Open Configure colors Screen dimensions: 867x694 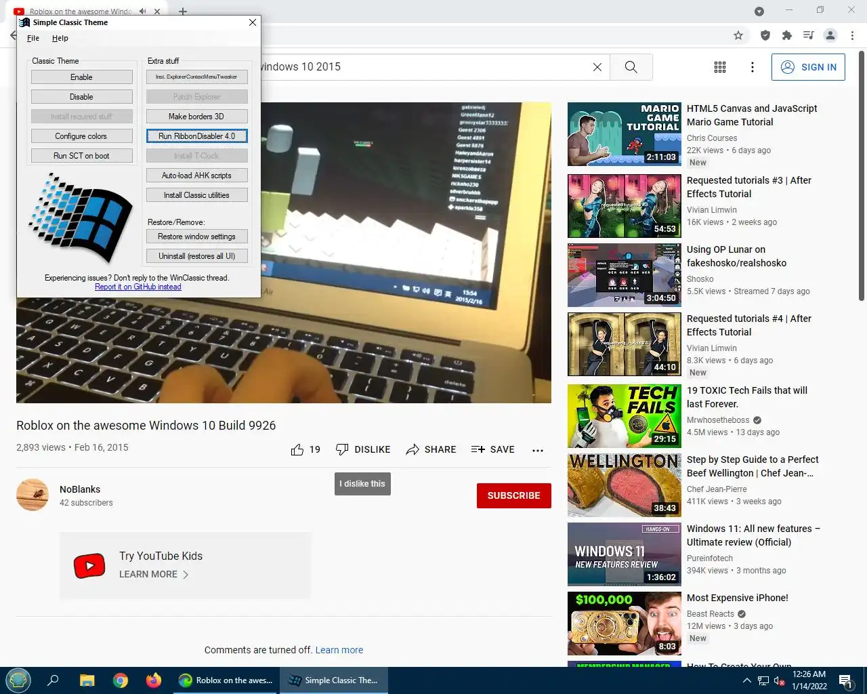[81, 136]
